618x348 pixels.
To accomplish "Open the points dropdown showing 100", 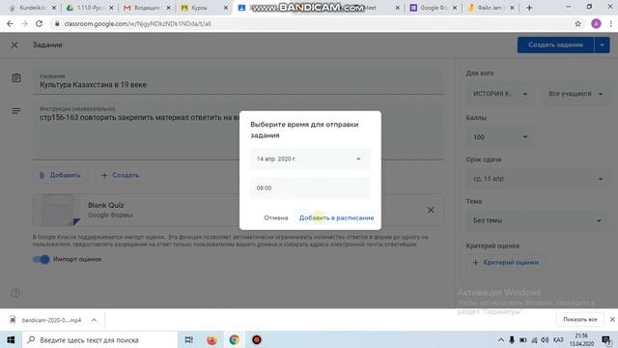I will click(500, 137).
